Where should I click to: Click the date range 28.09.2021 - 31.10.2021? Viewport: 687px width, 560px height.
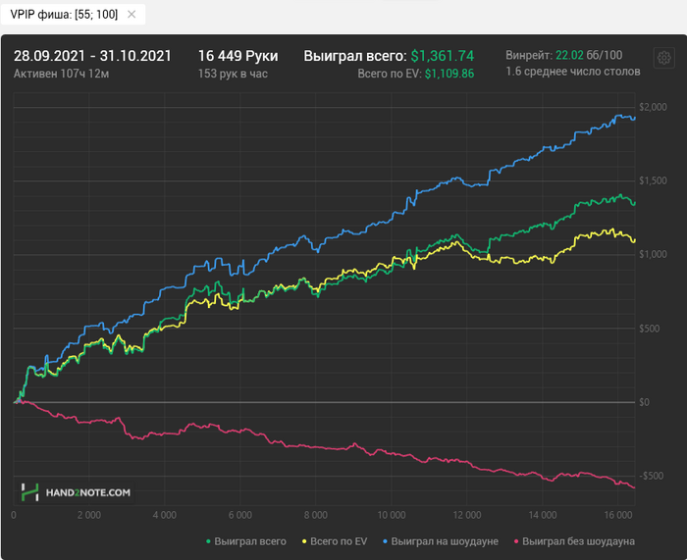click(x=92, y=56)
